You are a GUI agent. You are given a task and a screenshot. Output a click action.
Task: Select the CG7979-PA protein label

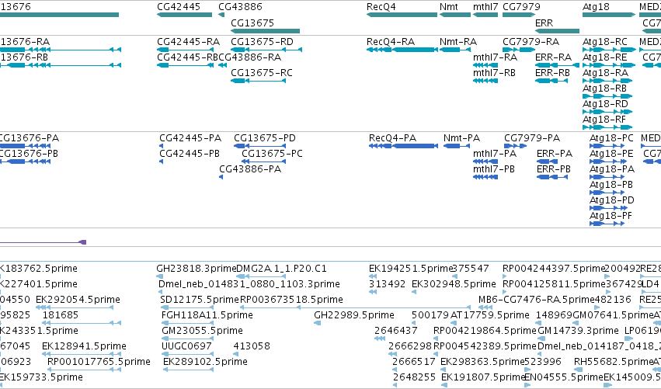click(x=532, y=138)
